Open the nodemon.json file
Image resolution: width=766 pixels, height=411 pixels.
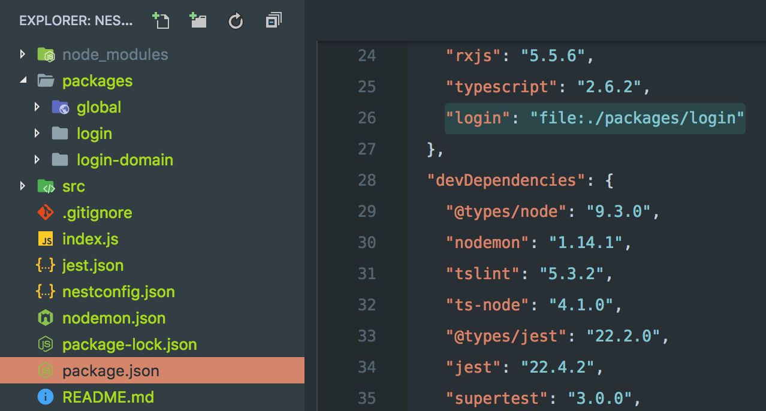coord(114,318)
